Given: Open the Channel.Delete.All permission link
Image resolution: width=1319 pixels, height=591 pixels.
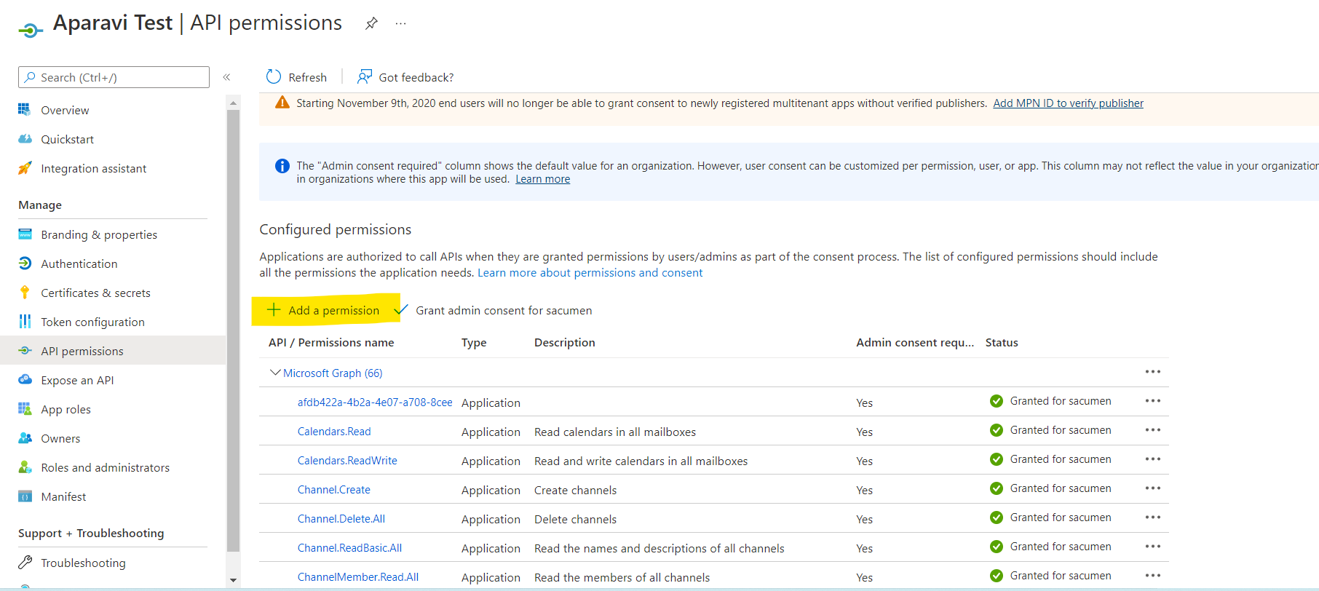Looking at the screenshot, I should pyautogui.click(x=341, y=519).
